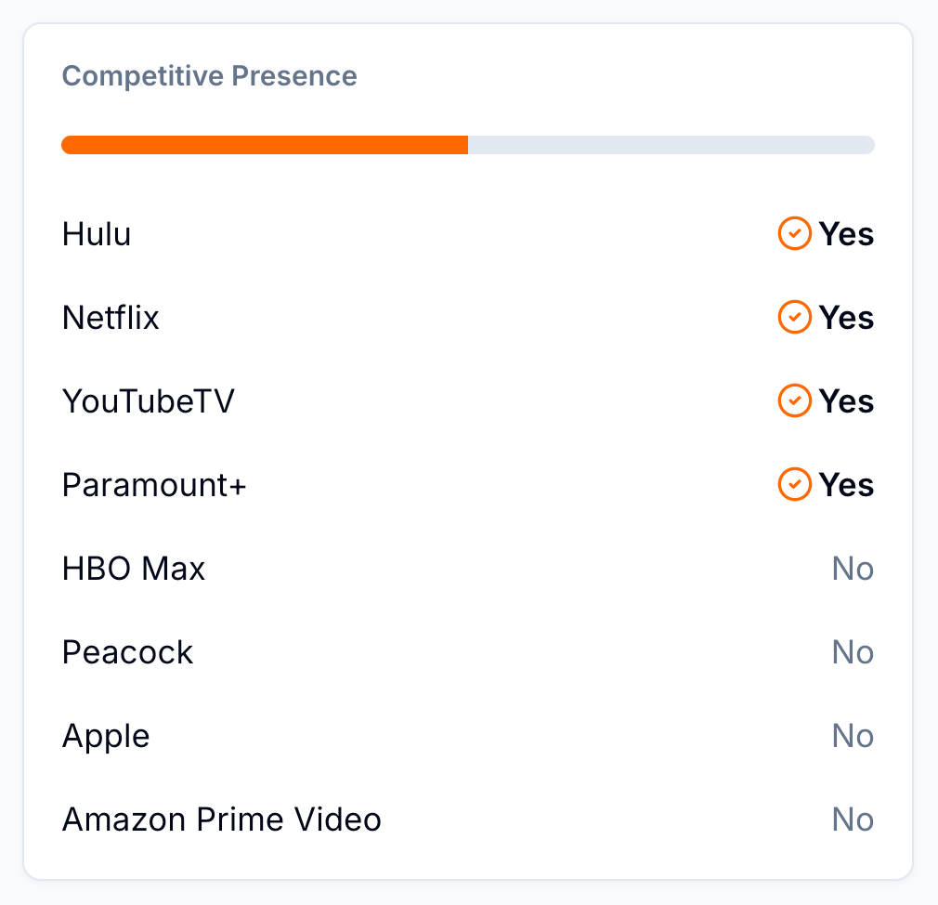Screen dimensions: 938x905
Task: Select the Paramount+ circular check icon
Action: pos(795,484)
